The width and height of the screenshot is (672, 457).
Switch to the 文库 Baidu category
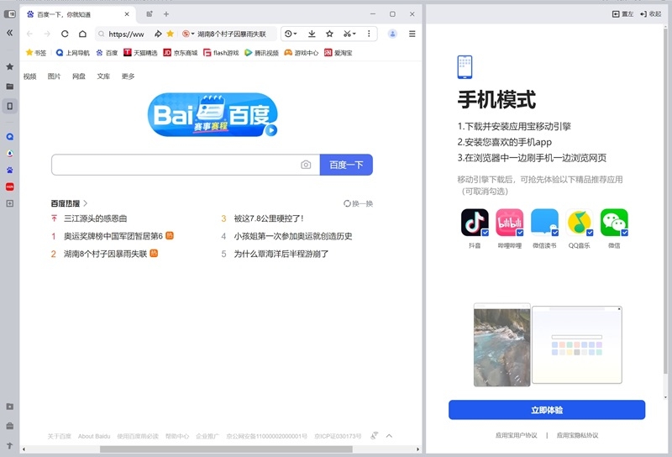tap(103, 76)
